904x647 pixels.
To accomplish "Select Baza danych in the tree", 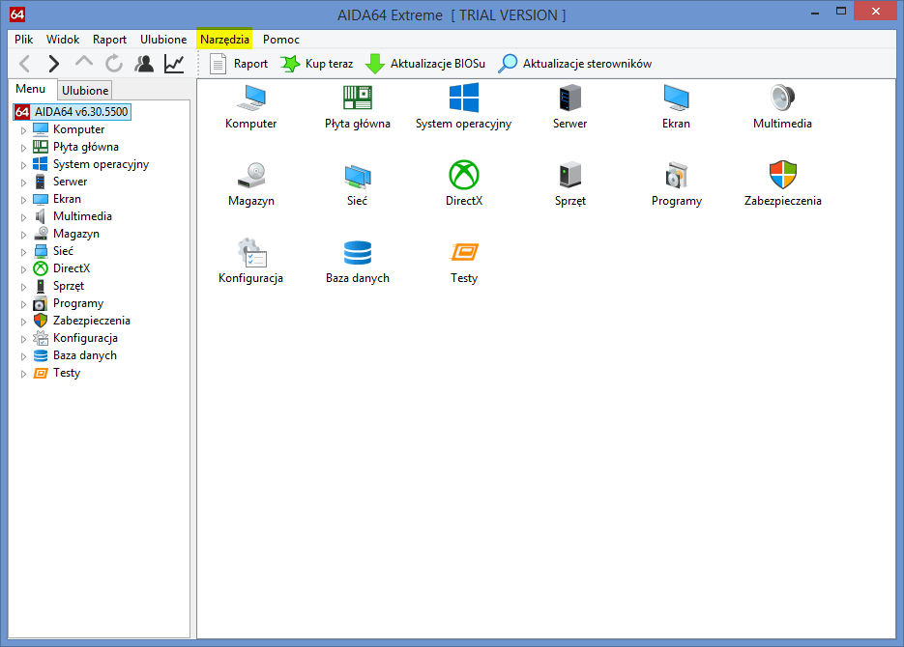I will tap(85, 355).
